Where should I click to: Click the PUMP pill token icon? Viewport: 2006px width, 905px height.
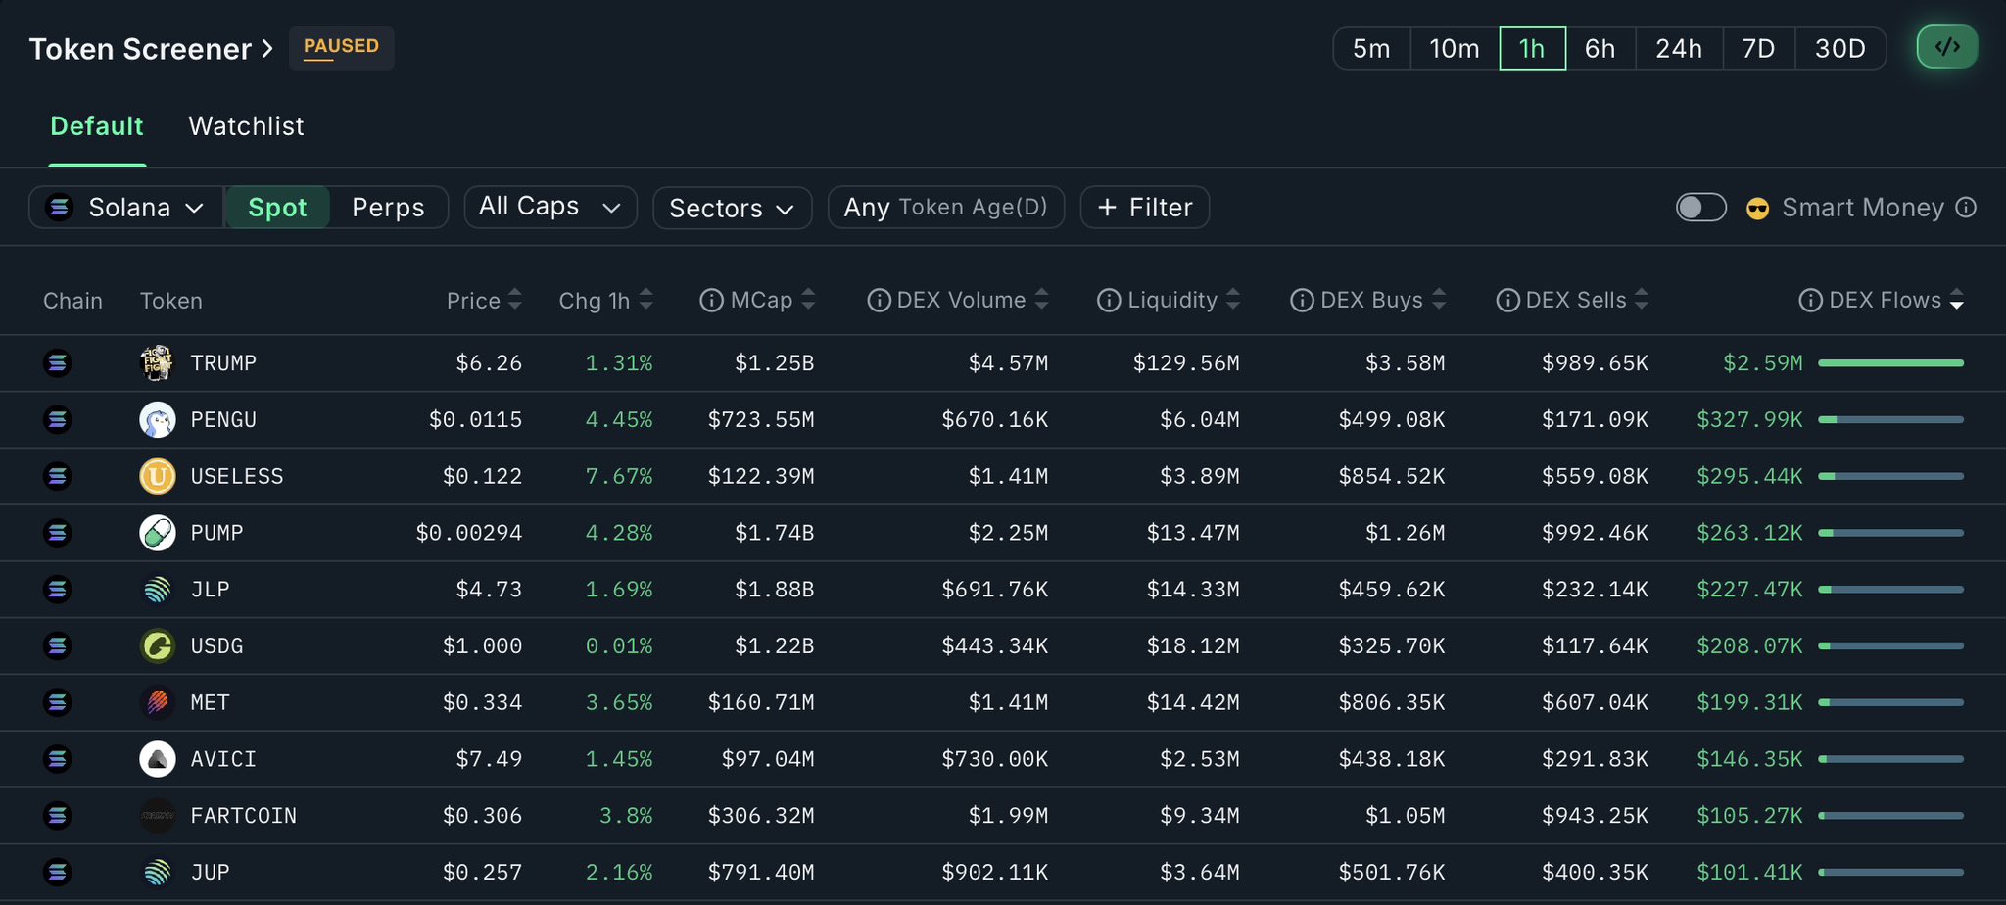157,533
